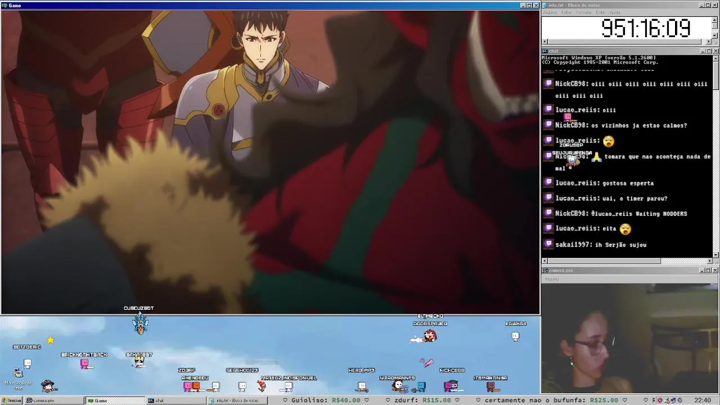Click the cowboy hat character in the game strip
720x405 pixels.
click(48, 386)
